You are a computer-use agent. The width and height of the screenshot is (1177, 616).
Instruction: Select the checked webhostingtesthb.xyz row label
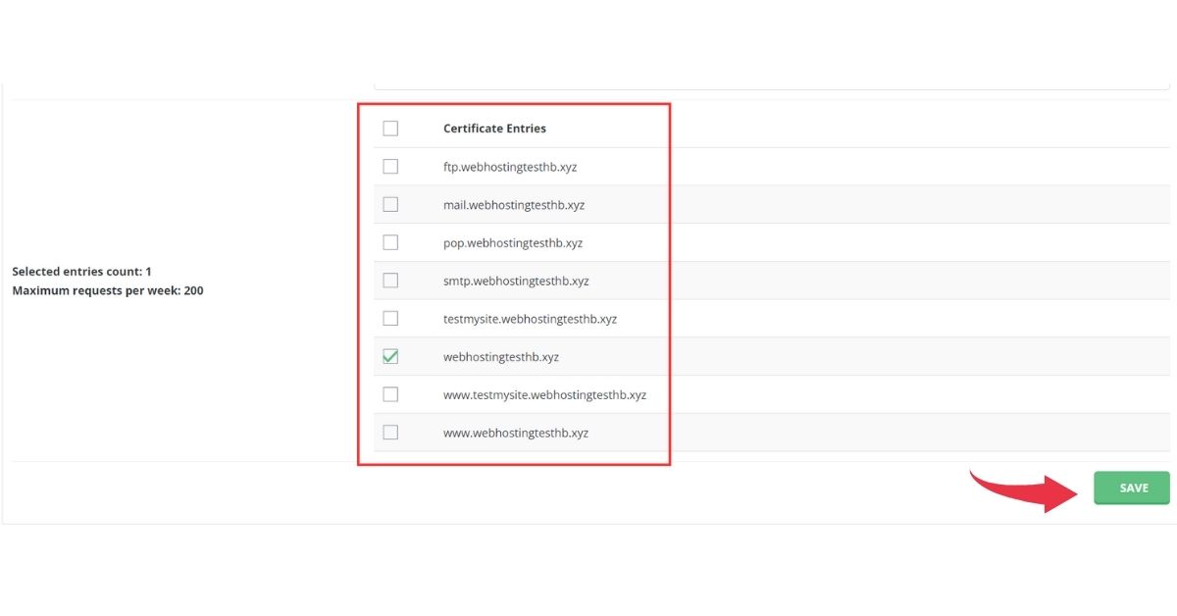[x=500, y=356]
